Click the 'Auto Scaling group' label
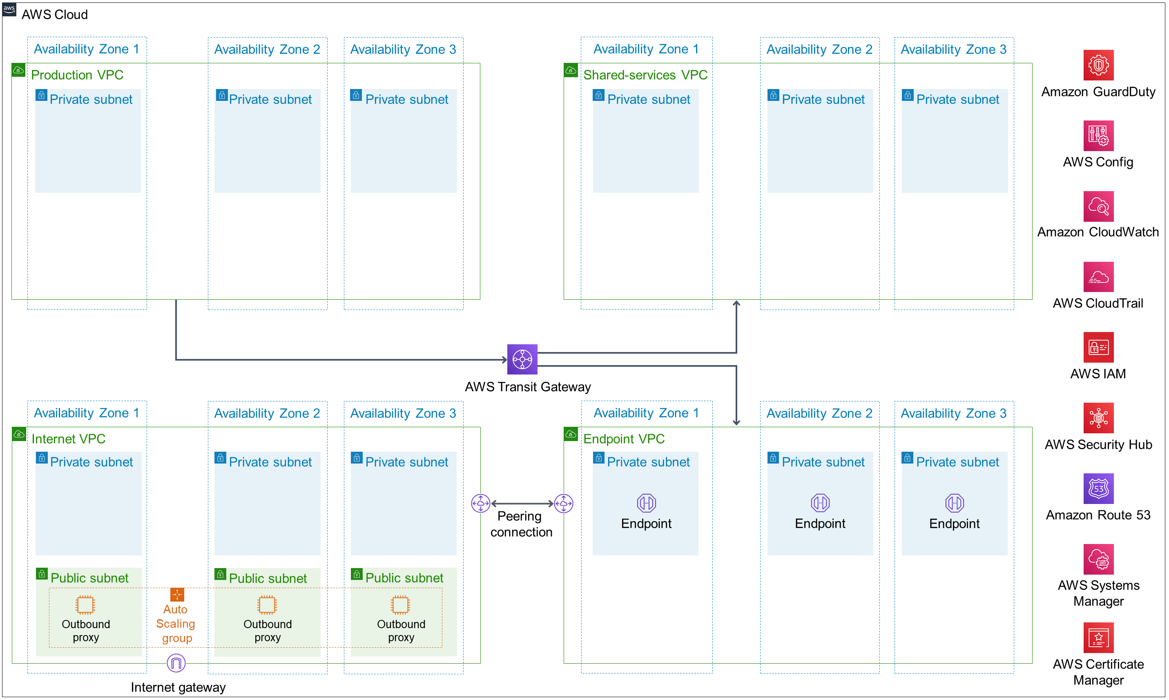The height and width of the screenshot is (700, 1169). point(176,624)
